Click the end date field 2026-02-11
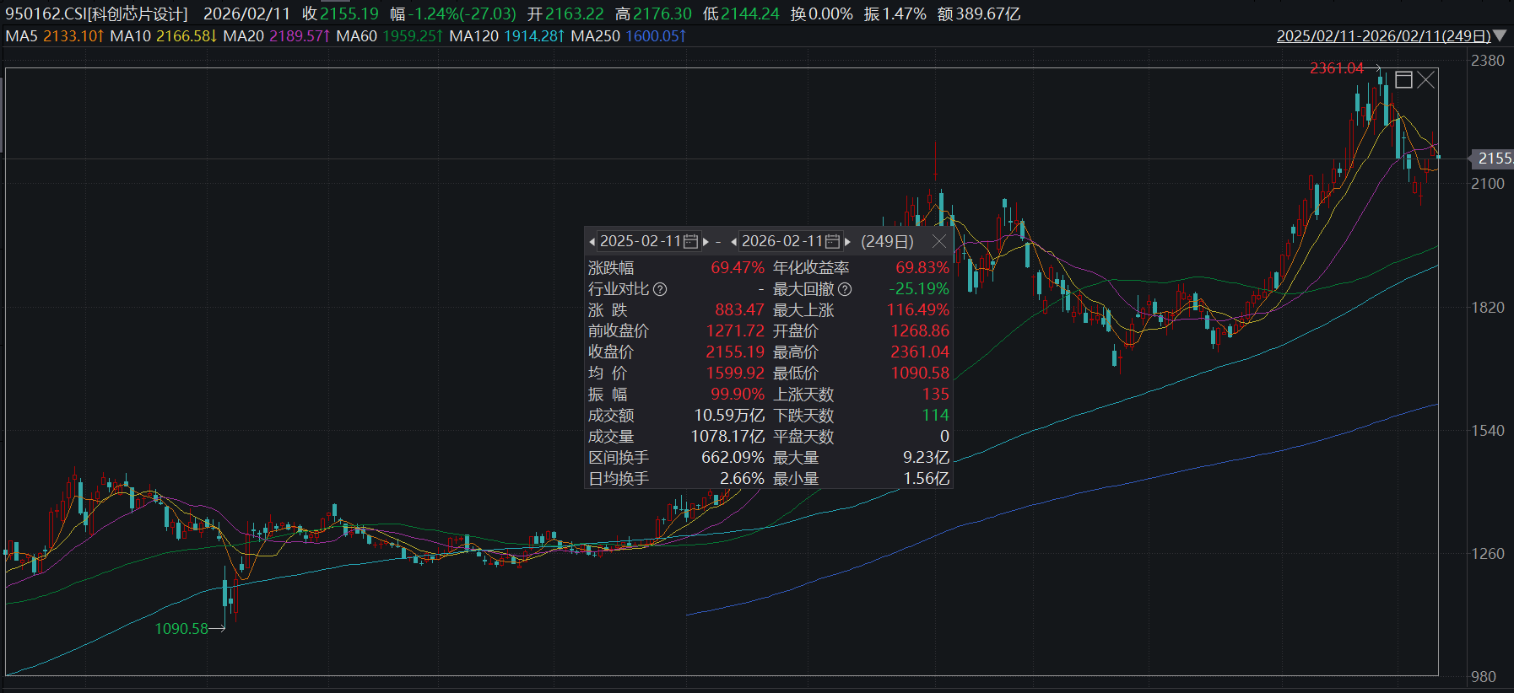Viewport: 1514px width, 693px height. pyautogui.click(x=781, y=242)
